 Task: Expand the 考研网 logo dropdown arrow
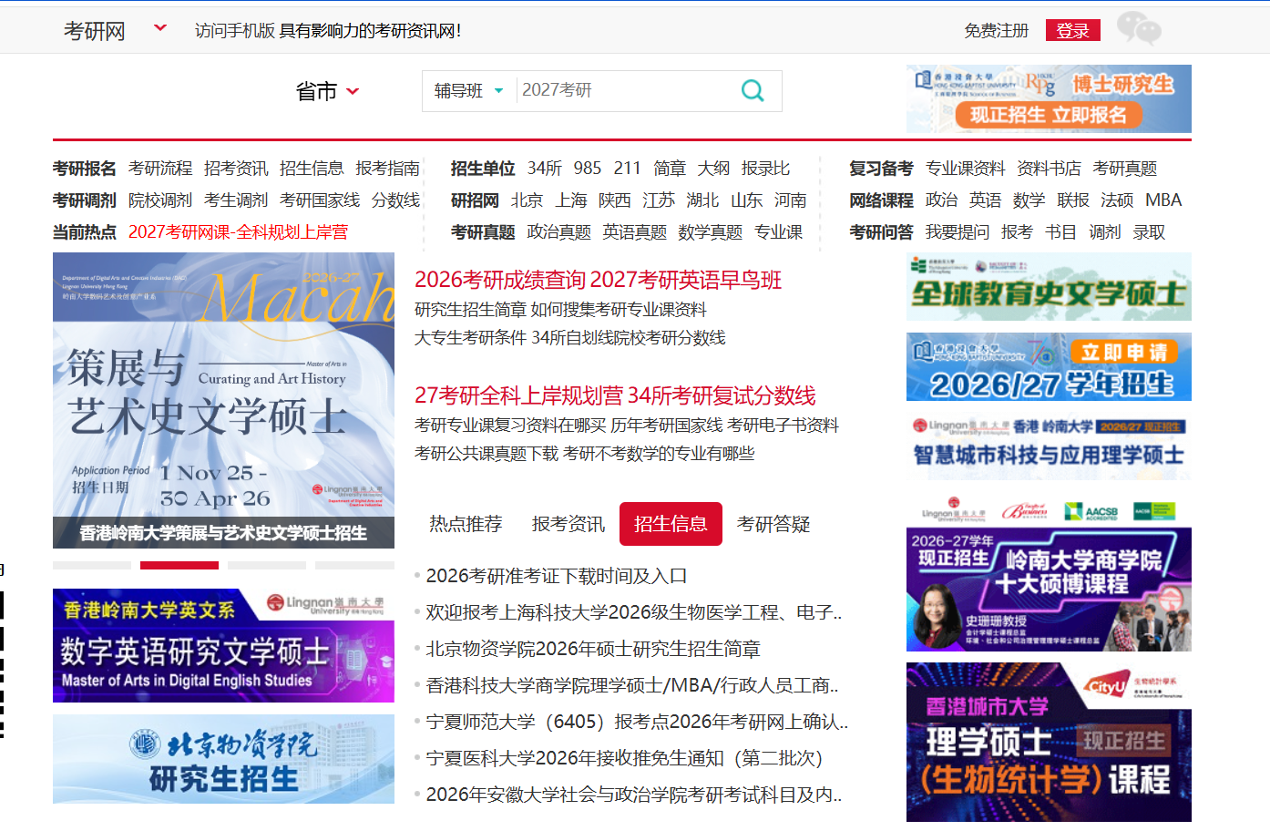click(159, 27)
